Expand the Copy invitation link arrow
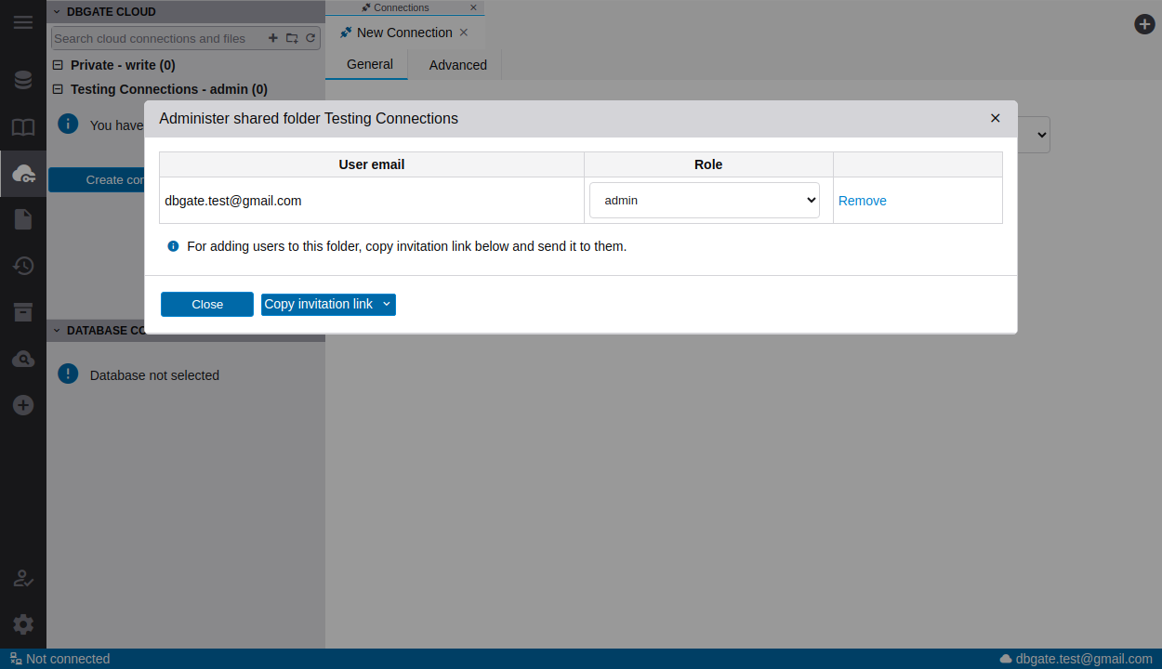1162x669 pixels. [387, 304]
